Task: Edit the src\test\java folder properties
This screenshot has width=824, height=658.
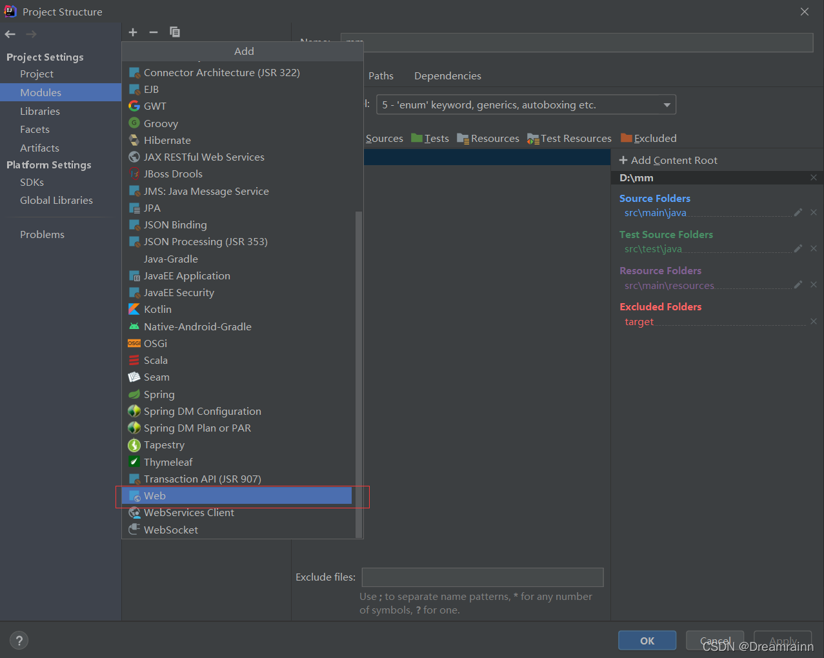Action: click(x=798, y=248)
